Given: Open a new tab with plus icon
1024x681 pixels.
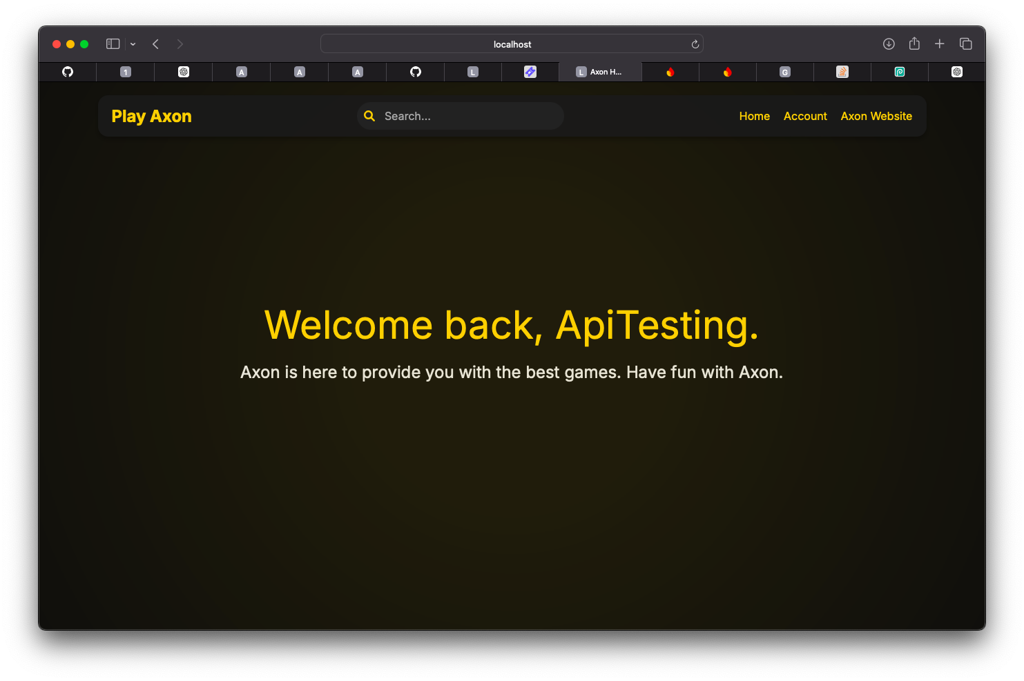Looking at the screenshot, I should (939, 44).
